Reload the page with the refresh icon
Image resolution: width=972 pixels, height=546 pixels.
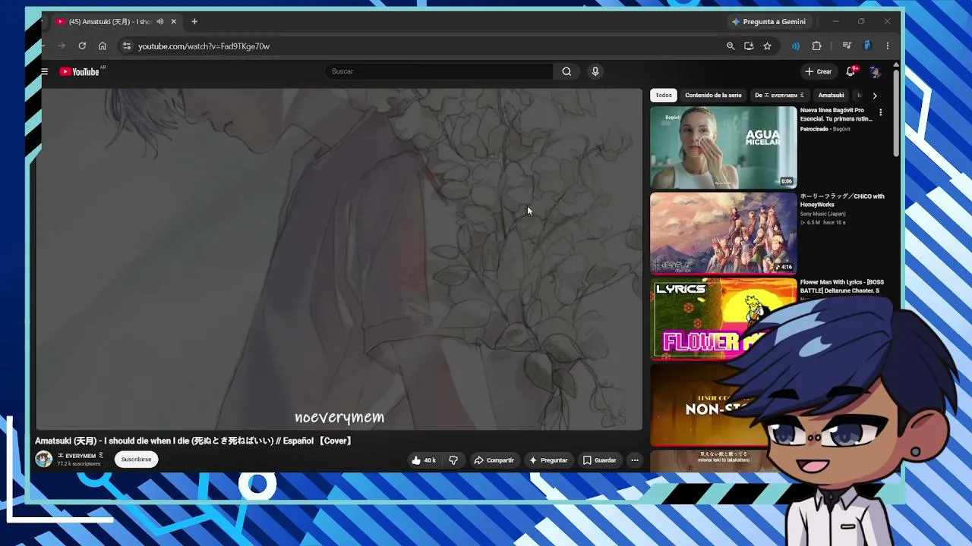82,46
